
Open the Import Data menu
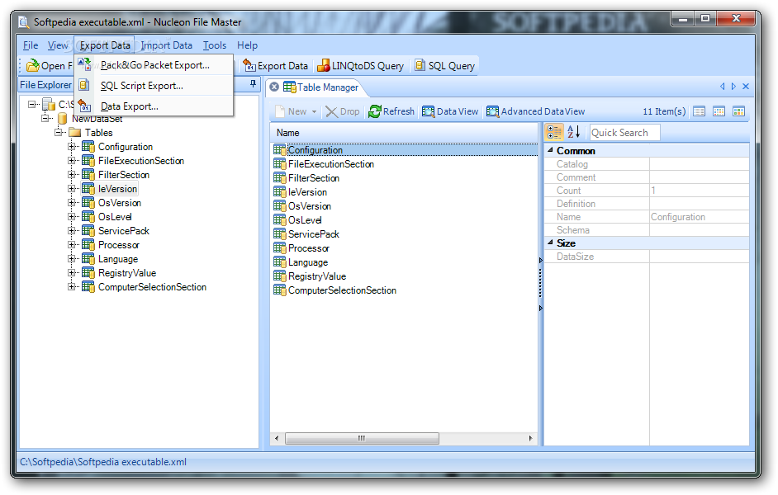[166, 45]
